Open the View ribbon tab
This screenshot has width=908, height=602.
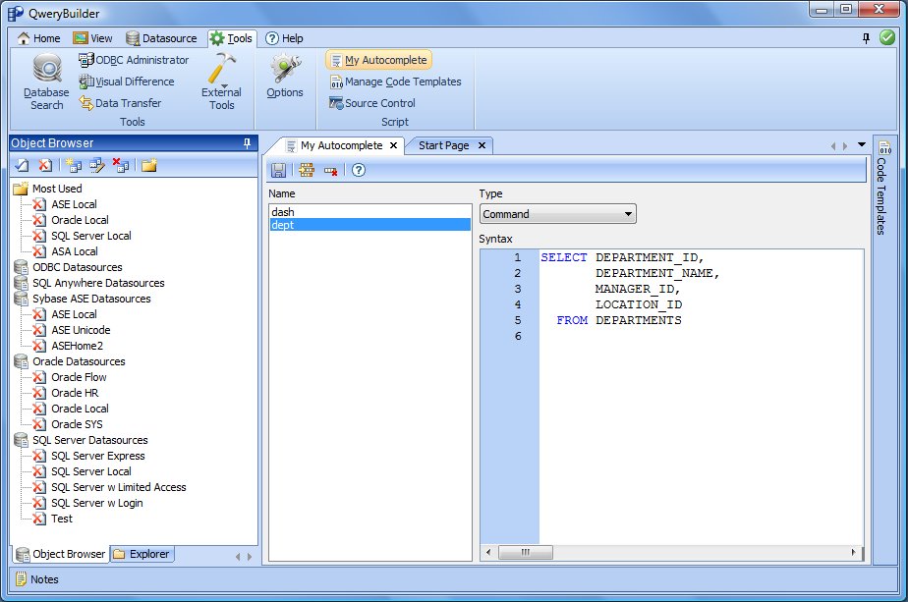(92, 38)
